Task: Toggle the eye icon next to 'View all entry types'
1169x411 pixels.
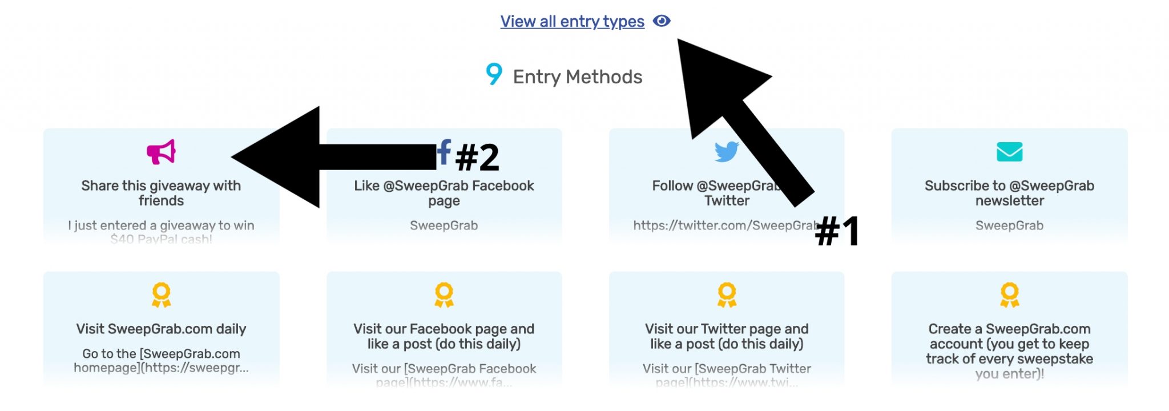Action: click(662, 21)
